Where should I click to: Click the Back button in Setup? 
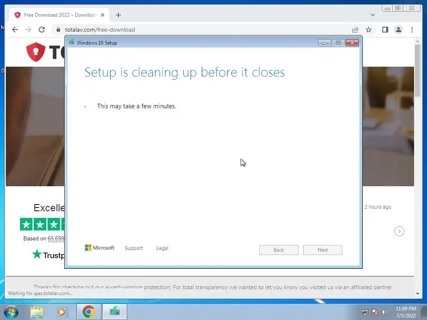coord(279,250)
